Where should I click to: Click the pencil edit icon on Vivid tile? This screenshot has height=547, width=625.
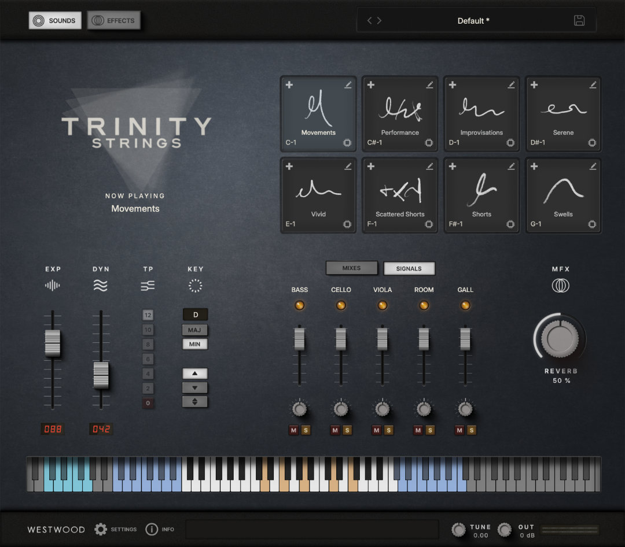coord(348,167)
